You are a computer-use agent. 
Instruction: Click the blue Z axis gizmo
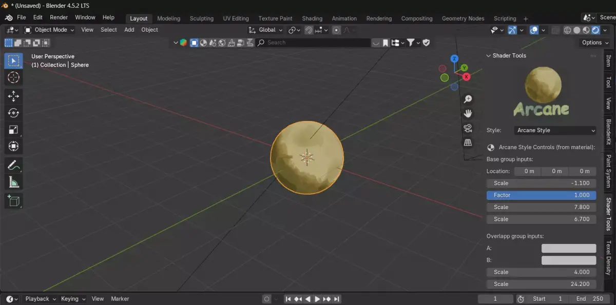pyautogui.click(x=454, y=59)
